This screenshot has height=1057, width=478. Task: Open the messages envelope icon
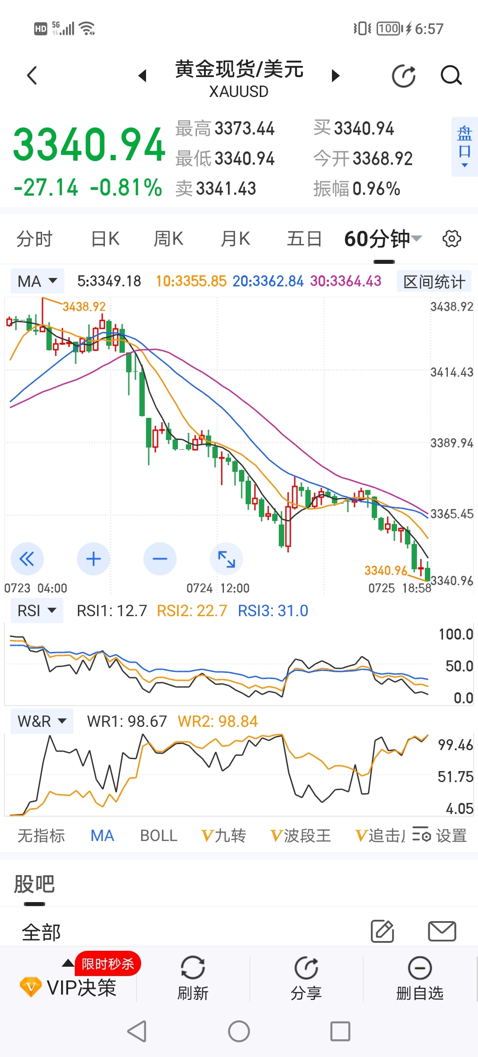(x=442, y=931)
